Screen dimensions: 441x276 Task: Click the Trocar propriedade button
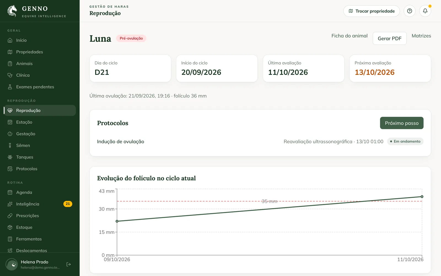pyautogui.click(x=372, y=11)
